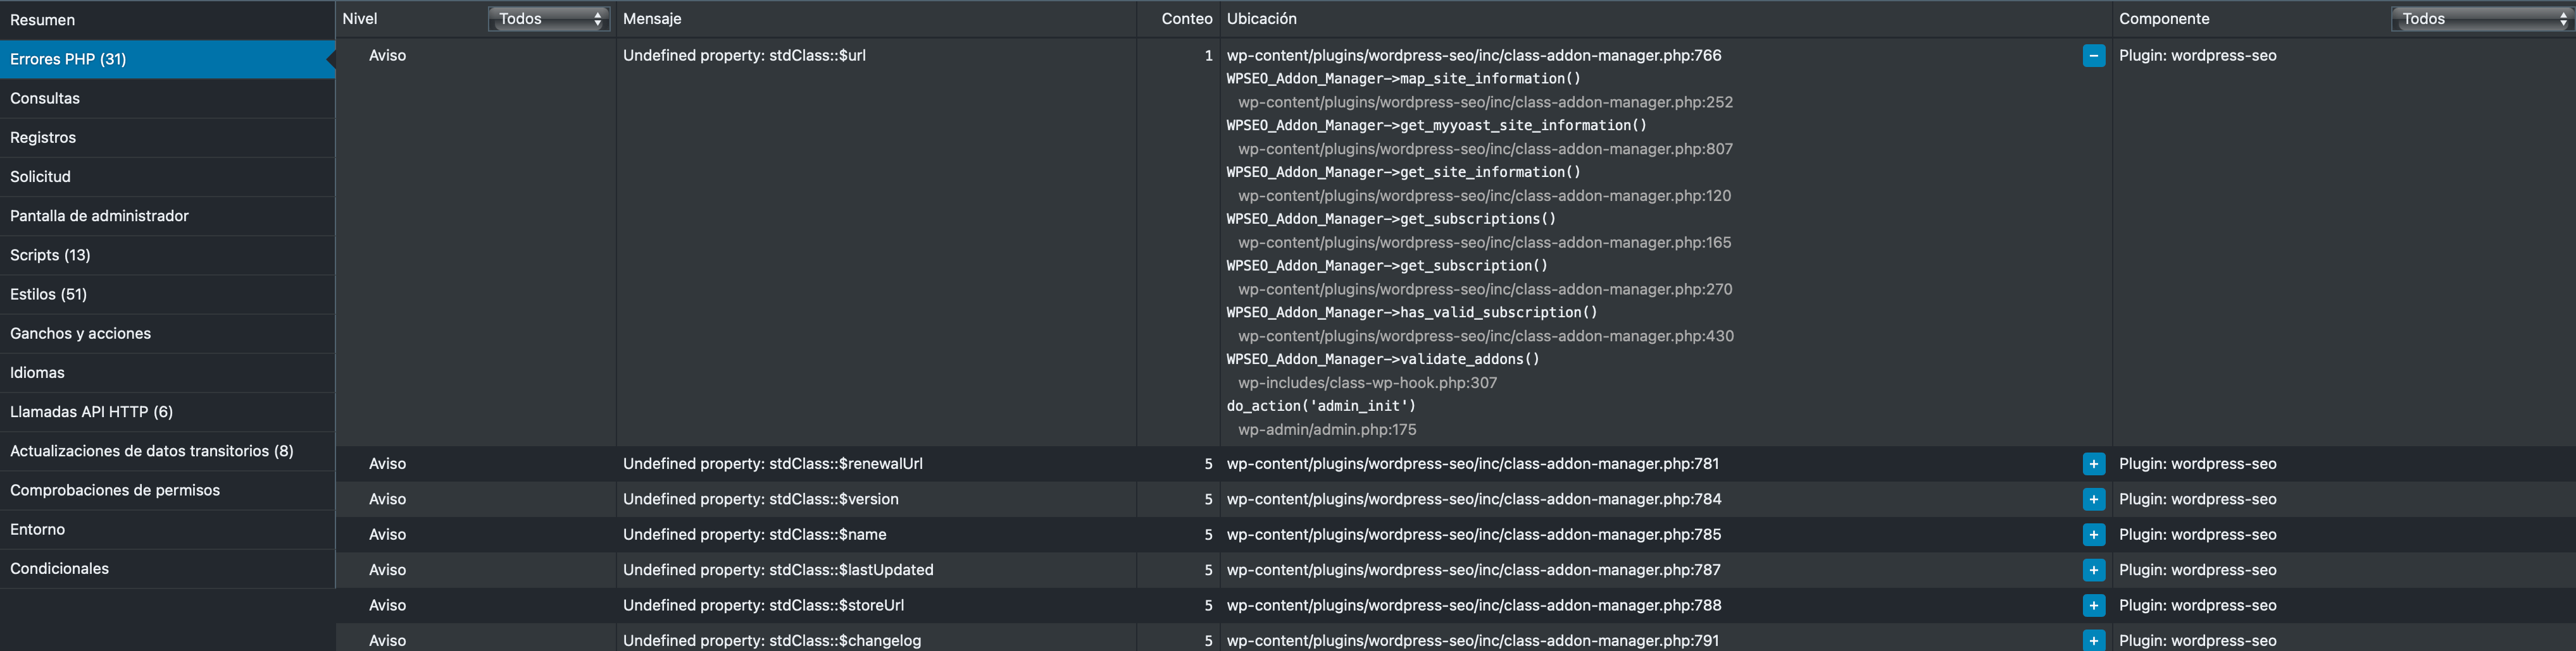Click class-addon-manager.php:252 in stack trace
Image resolution: width=2576 pixels, height=651 pixels.
pyautogui.click(x=1486, y=102)
